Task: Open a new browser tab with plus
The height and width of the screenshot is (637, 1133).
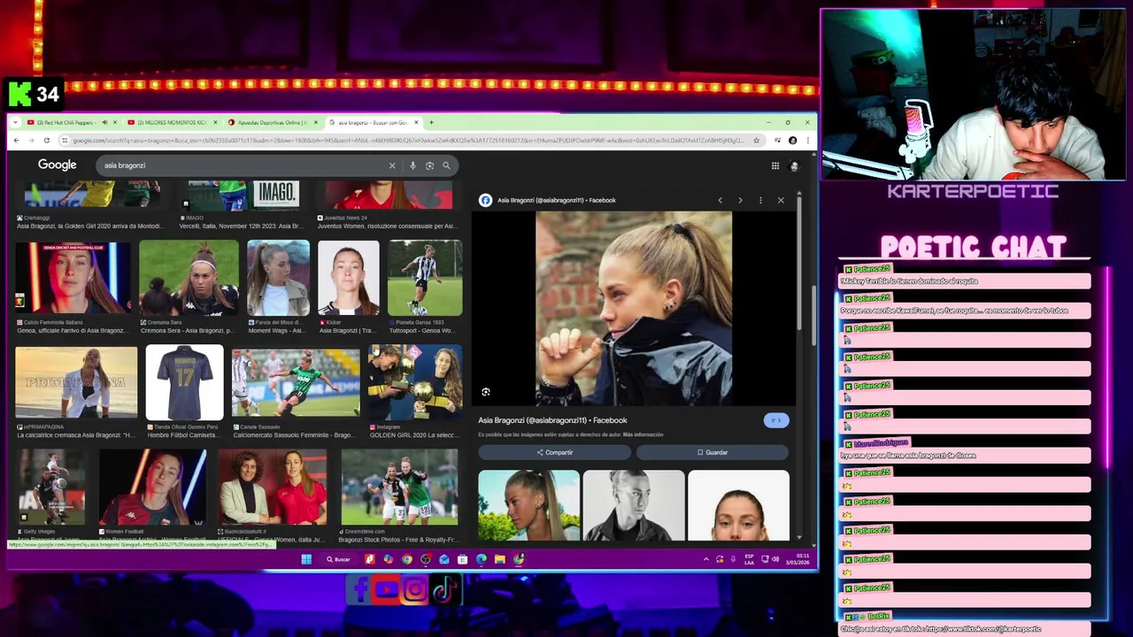Action: coord(431,122)
